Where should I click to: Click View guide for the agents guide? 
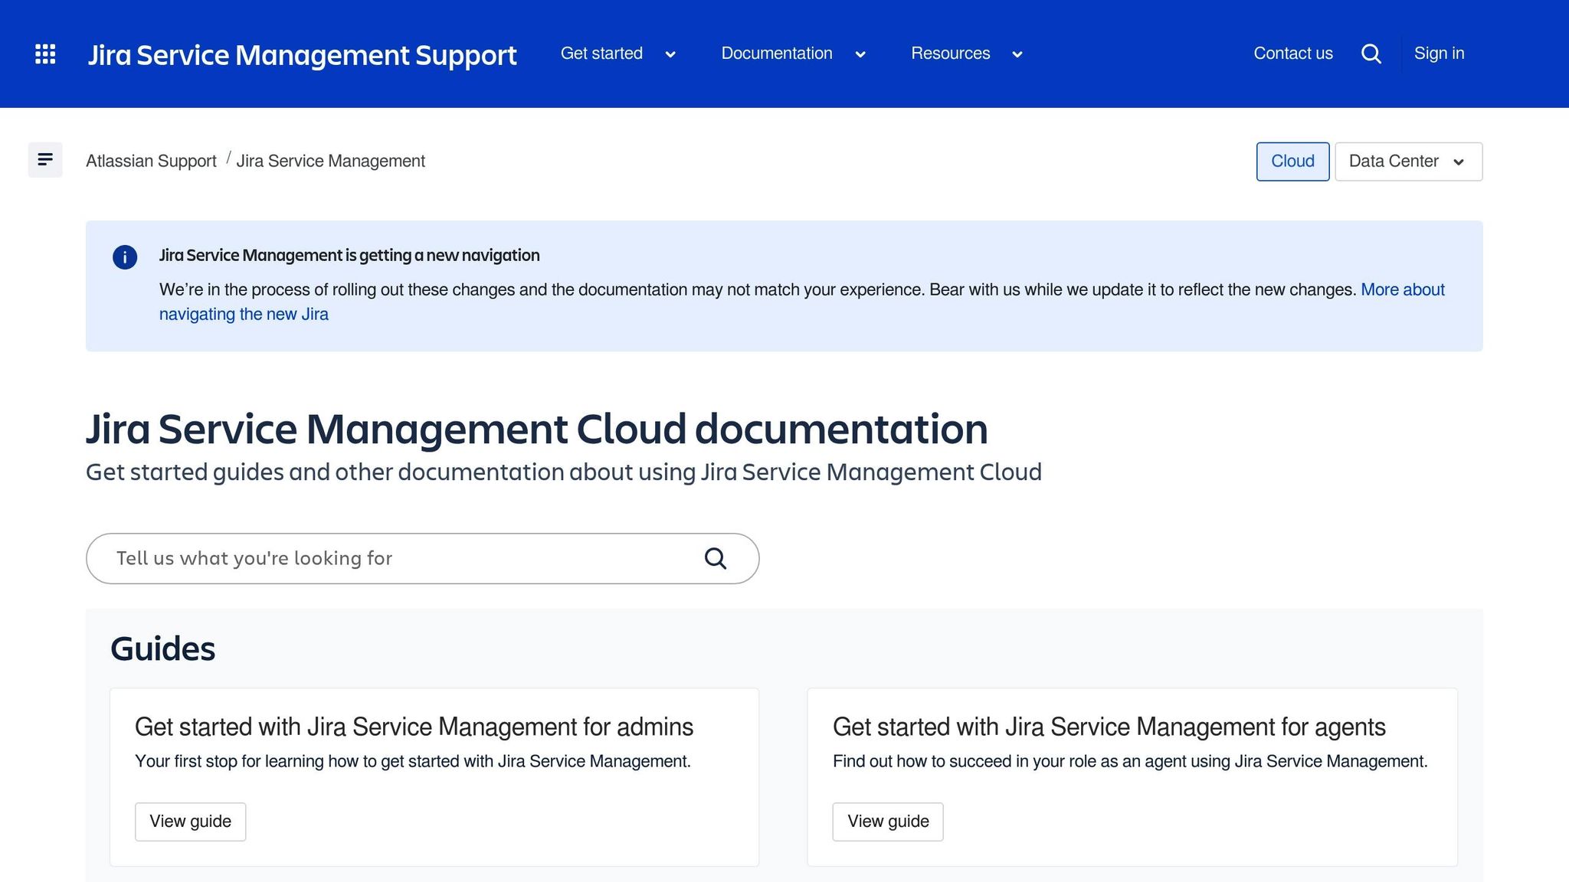[888, 821]
